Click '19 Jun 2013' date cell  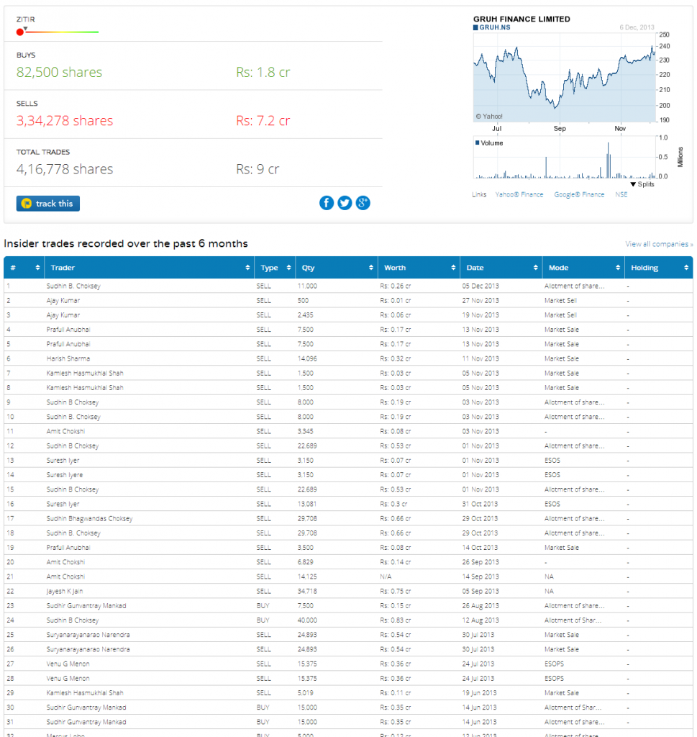(479, 693)
